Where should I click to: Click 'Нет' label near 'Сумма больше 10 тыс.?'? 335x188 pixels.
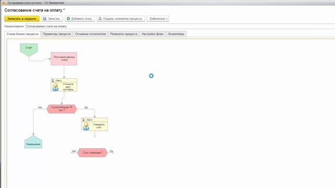(x=40, y=108)
